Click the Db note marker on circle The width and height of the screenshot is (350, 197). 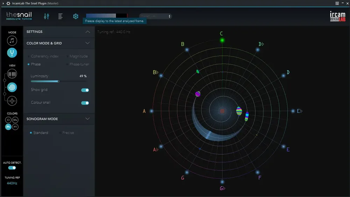[x=258, y=50]
